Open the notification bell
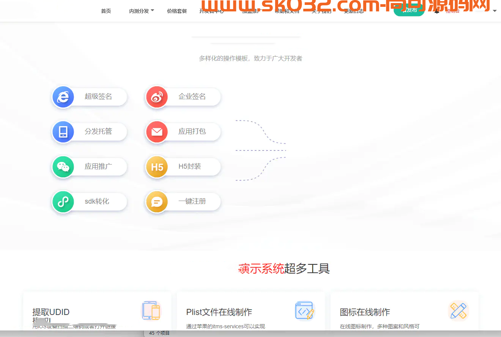This screenshot has width=501, height=337. pos(437,11)
